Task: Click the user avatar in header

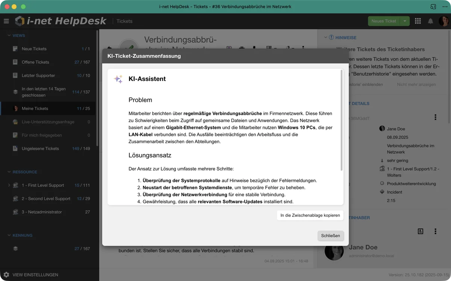Action: point(443,21)
